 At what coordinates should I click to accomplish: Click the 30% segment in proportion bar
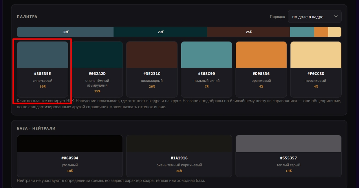(65, 32)
